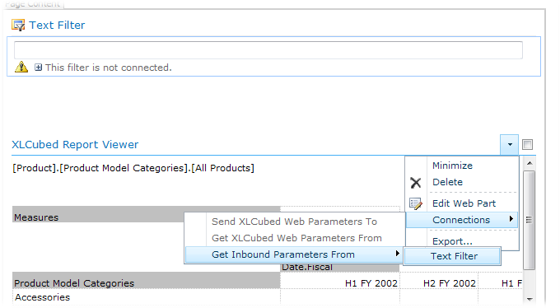Click the warning icon beside filter message
This screenshot has width=560, height=308.
[21, 67]
